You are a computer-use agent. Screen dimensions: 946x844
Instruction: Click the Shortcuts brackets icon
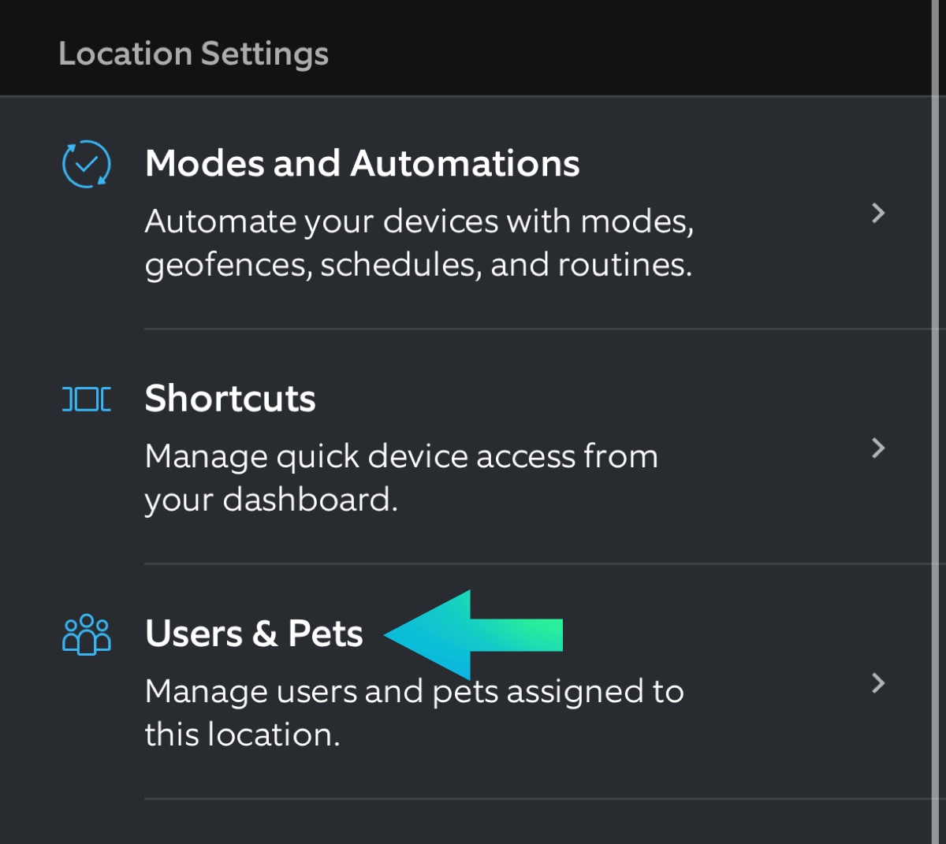click(87, 399)
